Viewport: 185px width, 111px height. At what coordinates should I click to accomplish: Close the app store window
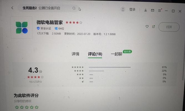point(180,11)
